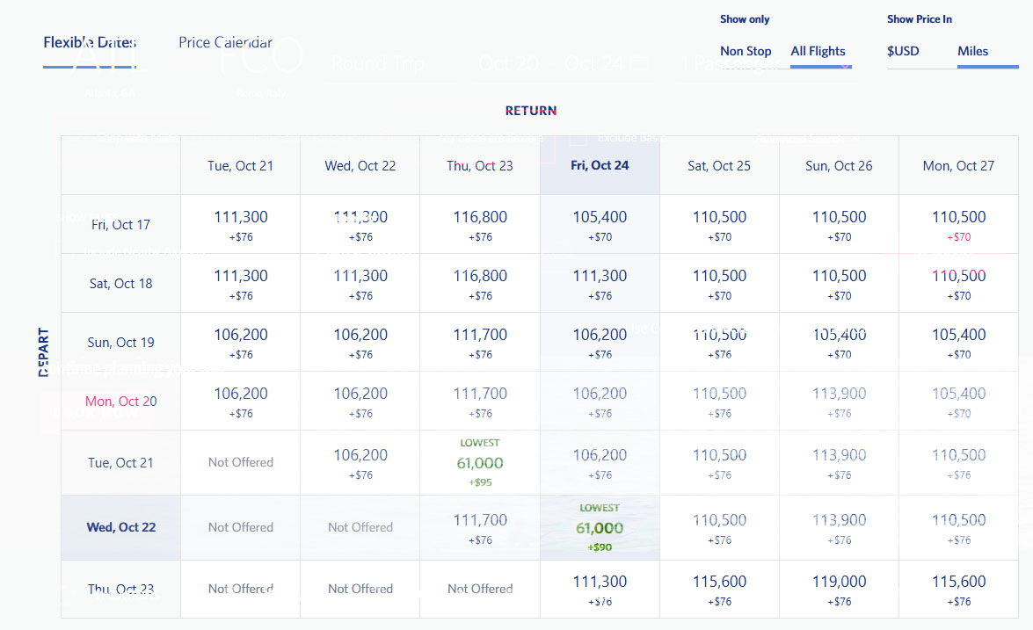
Task: Select Sun, Oct 19 to Thu, Oct 23 fare of 111,700
Action: click(x=480, y=343)
